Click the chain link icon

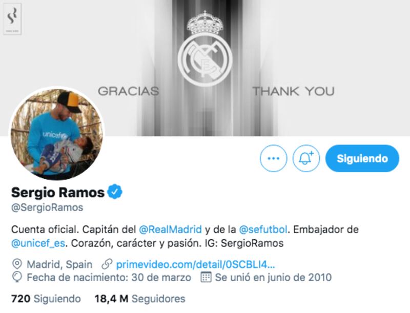pos(107,264)
